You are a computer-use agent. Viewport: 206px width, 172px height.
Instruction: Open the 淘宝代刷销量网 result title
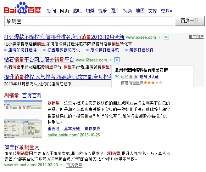click(x=22, y=147)
